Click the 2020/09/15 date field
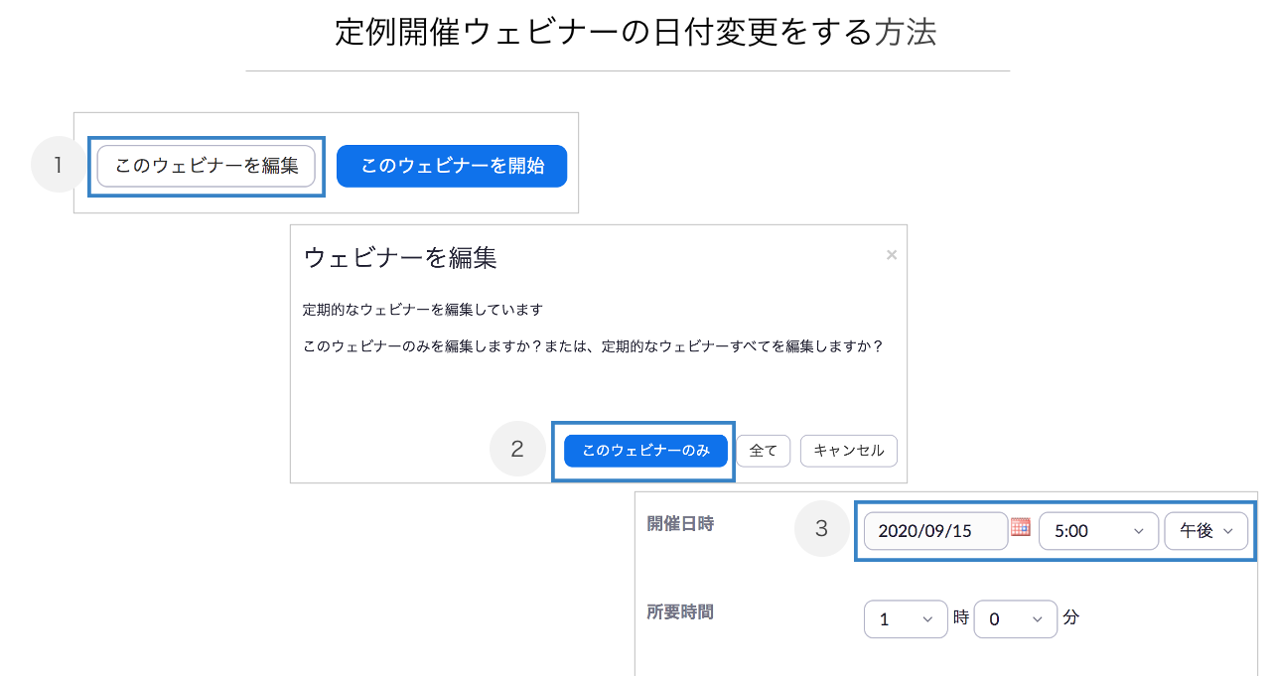1271x676 pixels. tap(936, 531)
